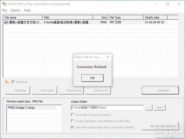Screen dimensions: 185x139
Task: Select the 76KB size cell
Action: (101, 22)
